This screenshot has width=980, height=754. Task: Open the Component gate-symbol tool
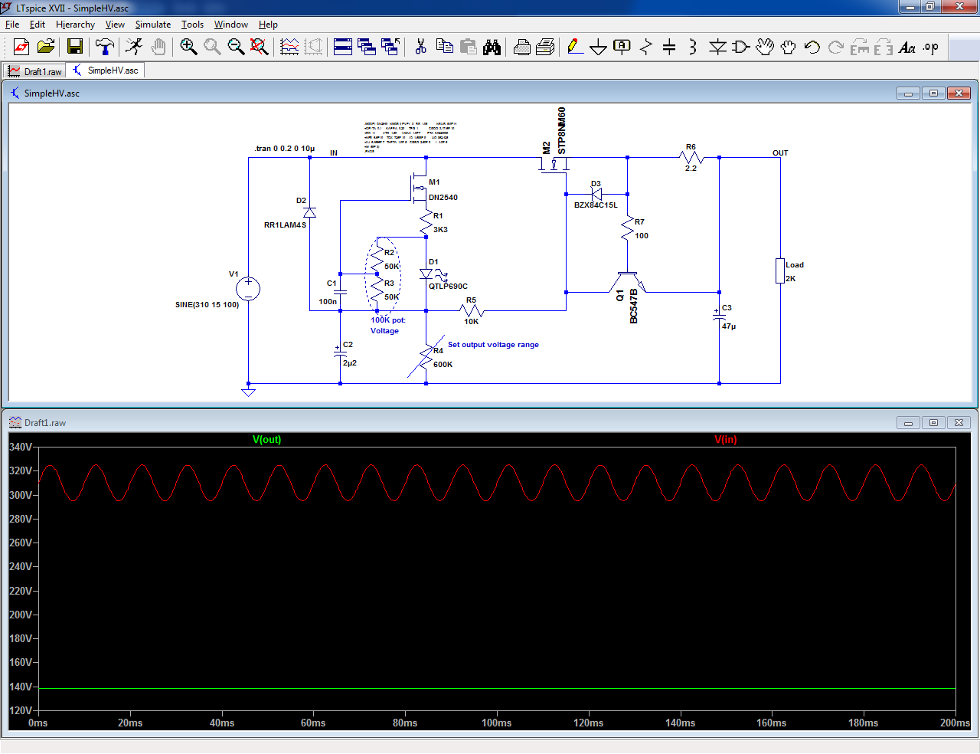[740, 47]
